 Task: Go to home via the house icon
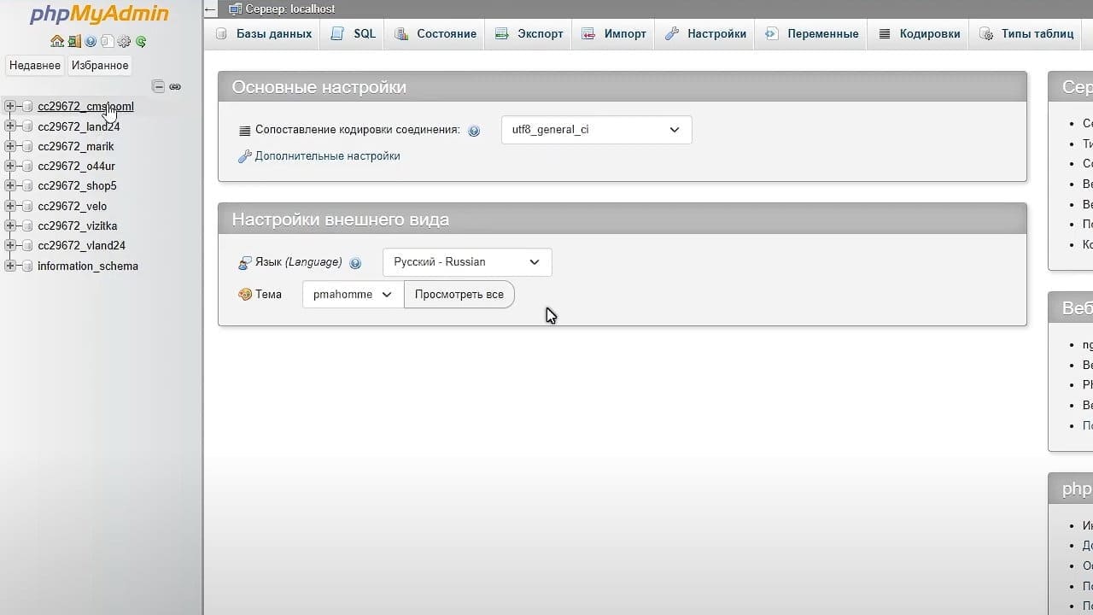click(57, 41)
